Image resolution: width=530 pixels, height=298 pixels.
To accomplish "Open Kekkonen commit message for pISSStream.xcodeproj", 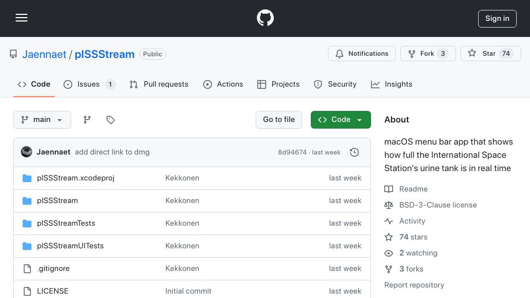I will point(182,178).
